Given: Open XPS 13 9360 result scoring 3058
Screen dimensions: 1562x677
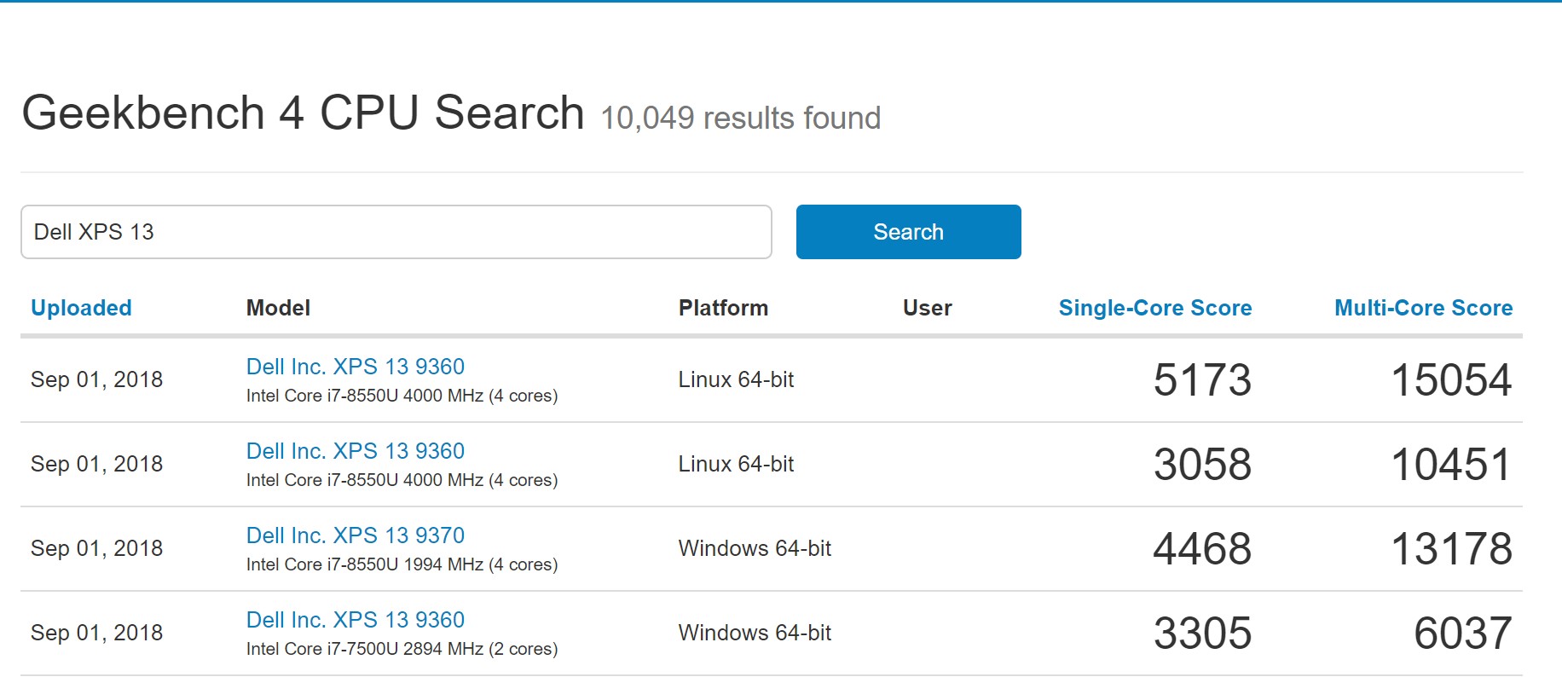Looking at the screenshot, I should tap(356, 451).
